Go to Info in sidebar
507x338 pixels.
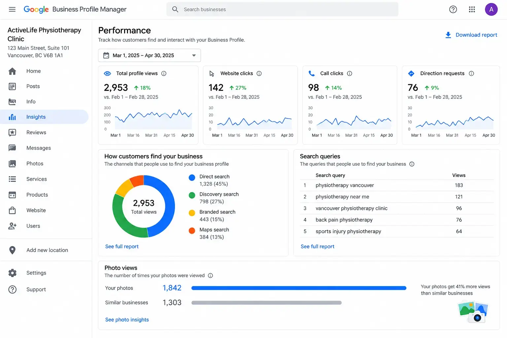[31, 102]
